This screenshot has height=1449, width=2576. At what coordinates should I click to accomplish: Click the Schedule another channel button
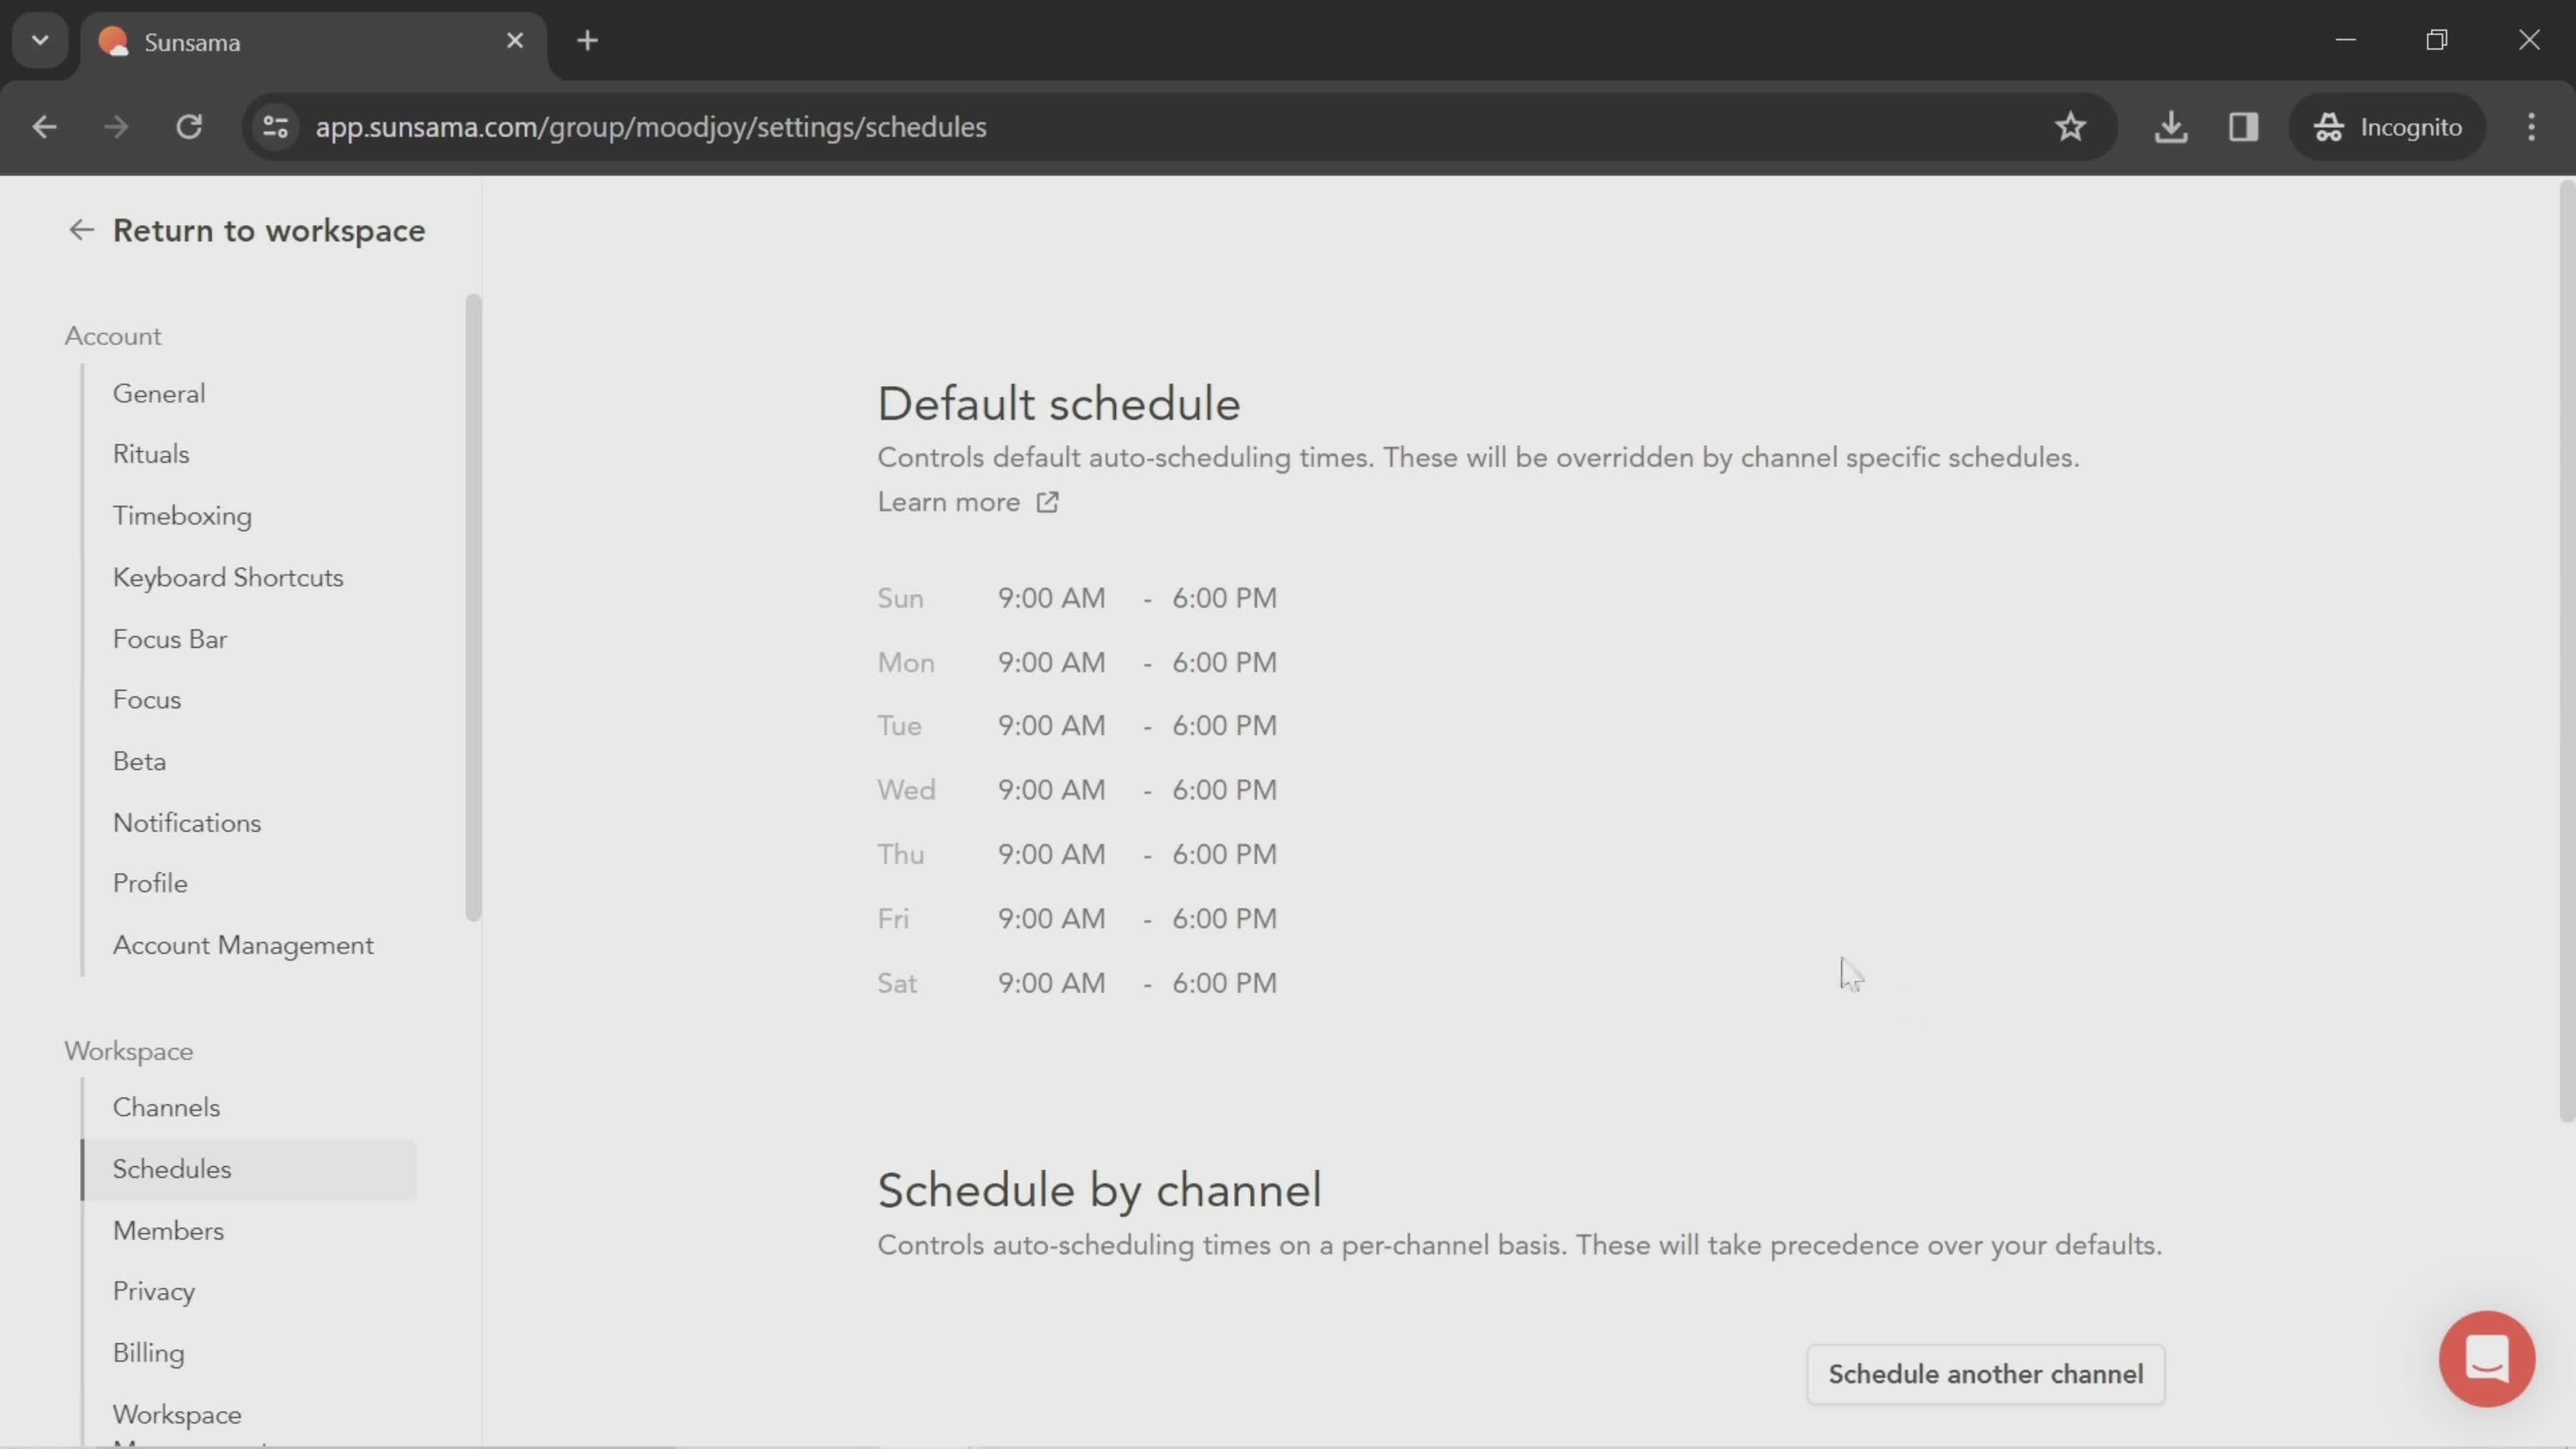click(1985, 1373)
